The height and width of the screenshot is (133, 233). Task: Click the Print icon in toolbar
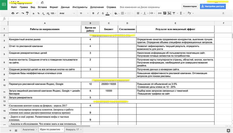click(x=13, y=13)
